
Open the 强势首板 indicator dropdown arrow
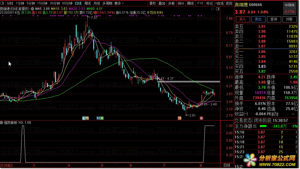tap(2, 123)
